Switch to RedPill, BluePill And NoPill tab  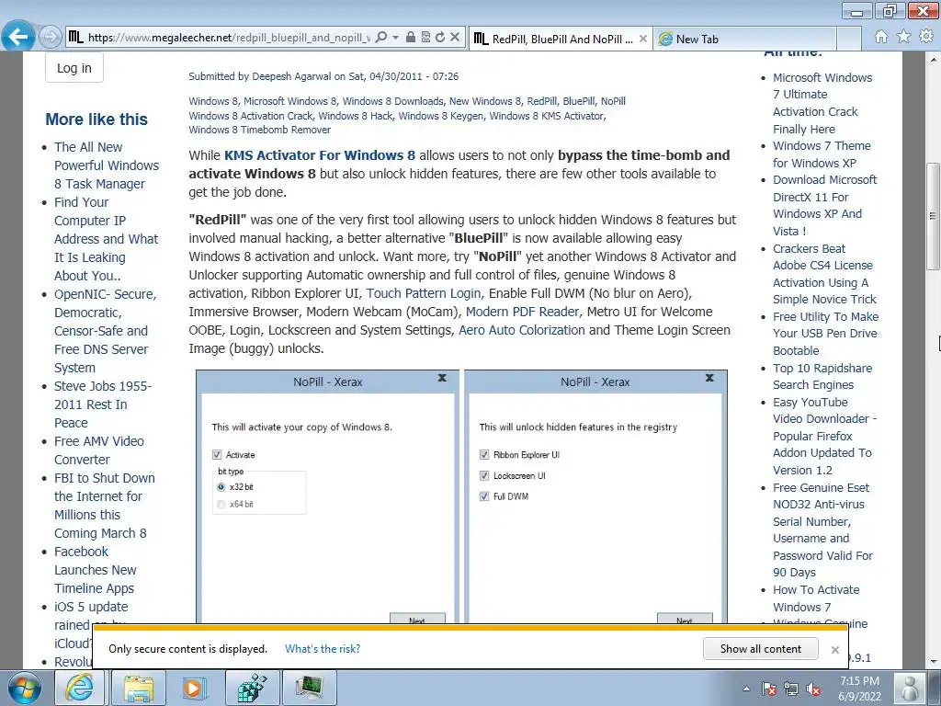point(552,39)
